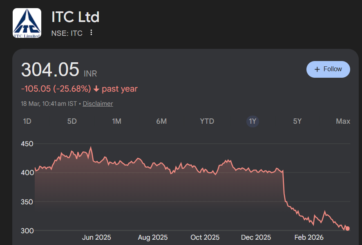Click the Jun 2025 axis label
The image size is (362, 245).
[x=96, y=237]
